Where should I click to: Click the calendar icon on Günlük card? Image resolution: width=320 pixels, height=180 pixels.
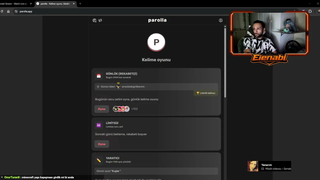click(99, 76)
